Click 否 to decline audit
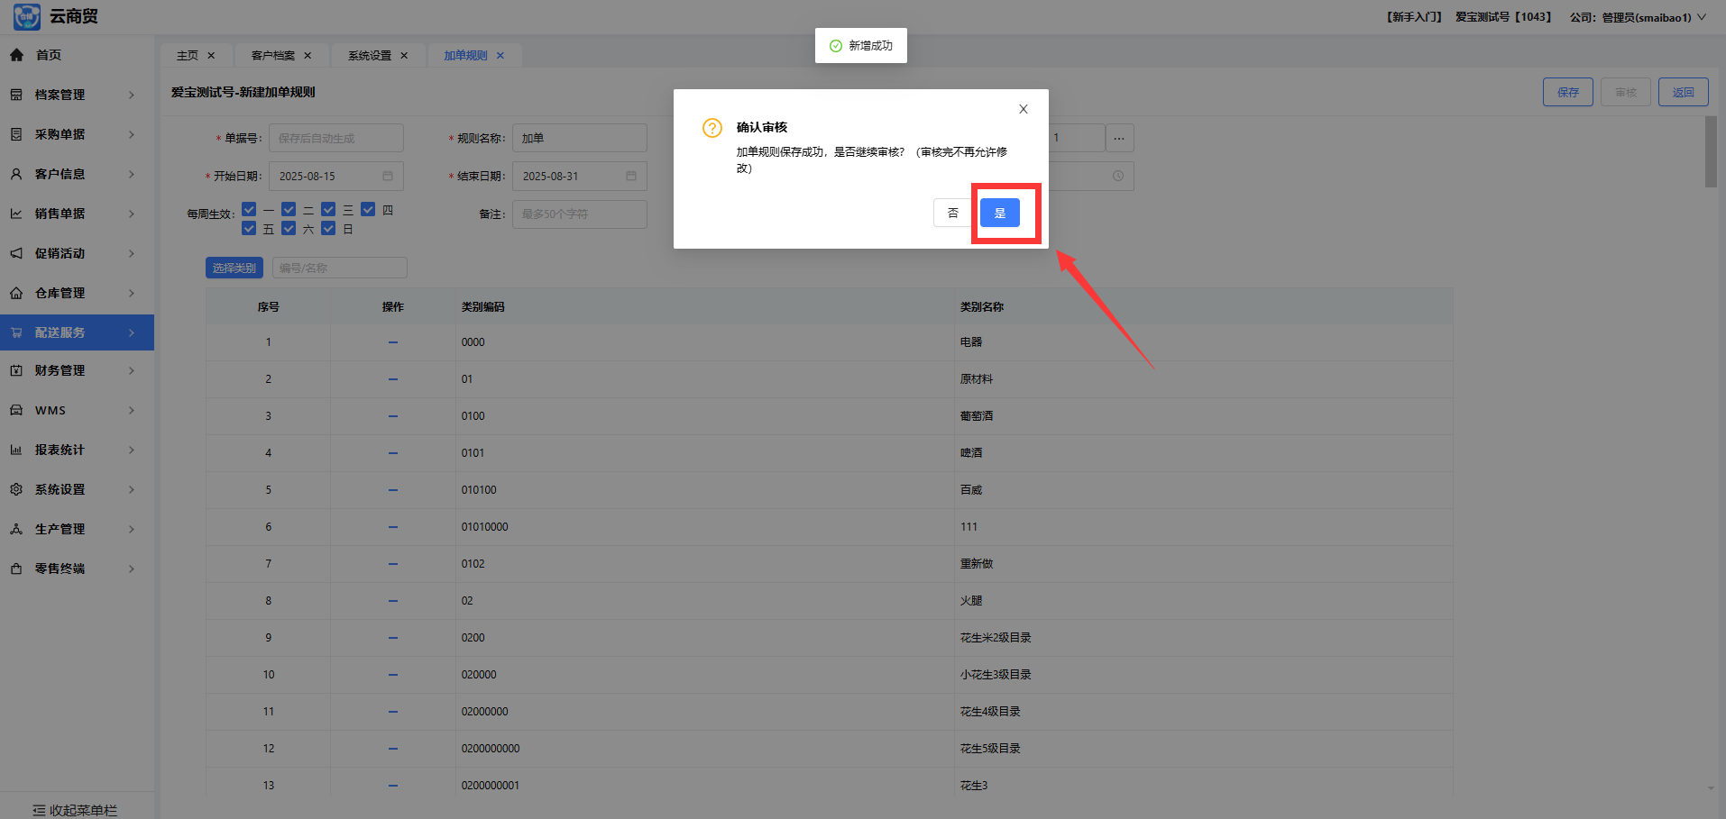This screenshot has height=819, width=1726. click(952, 213)
